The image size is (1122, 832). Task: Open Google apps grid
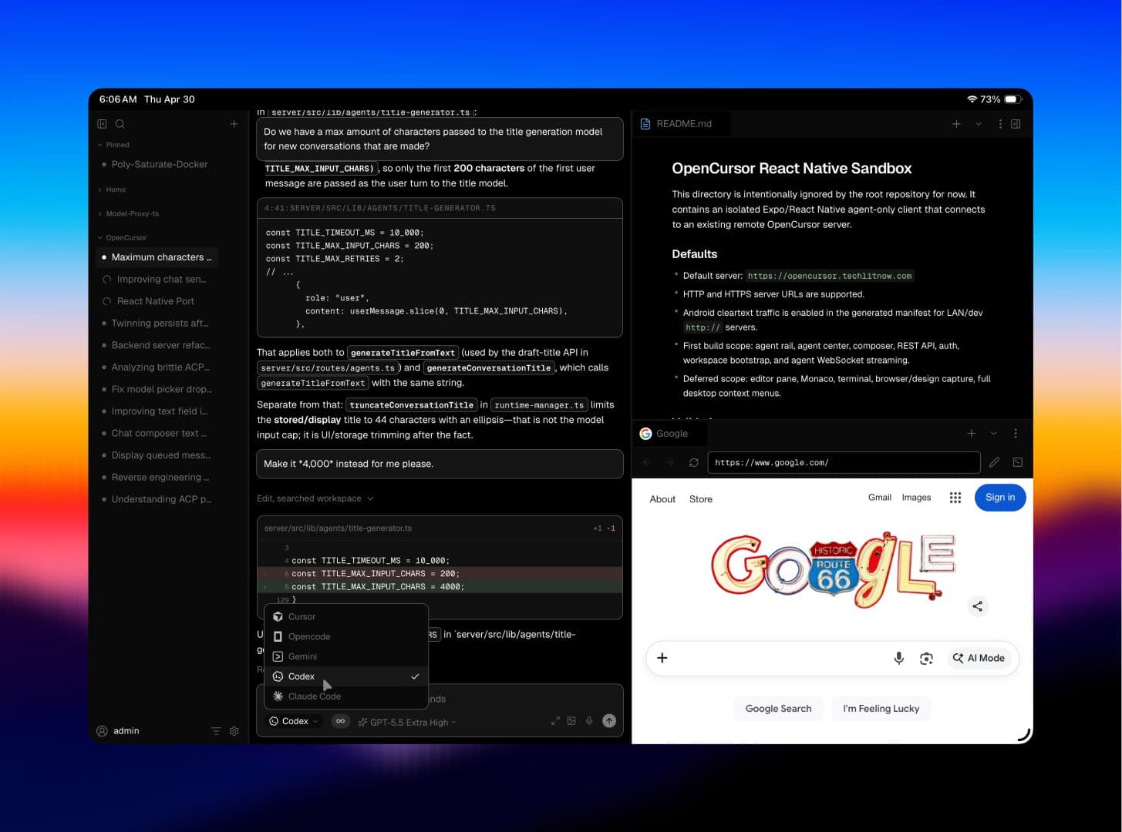[955, 498]
